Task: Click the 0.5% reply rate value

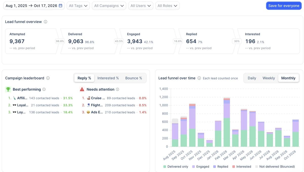Action: [143, 105]
